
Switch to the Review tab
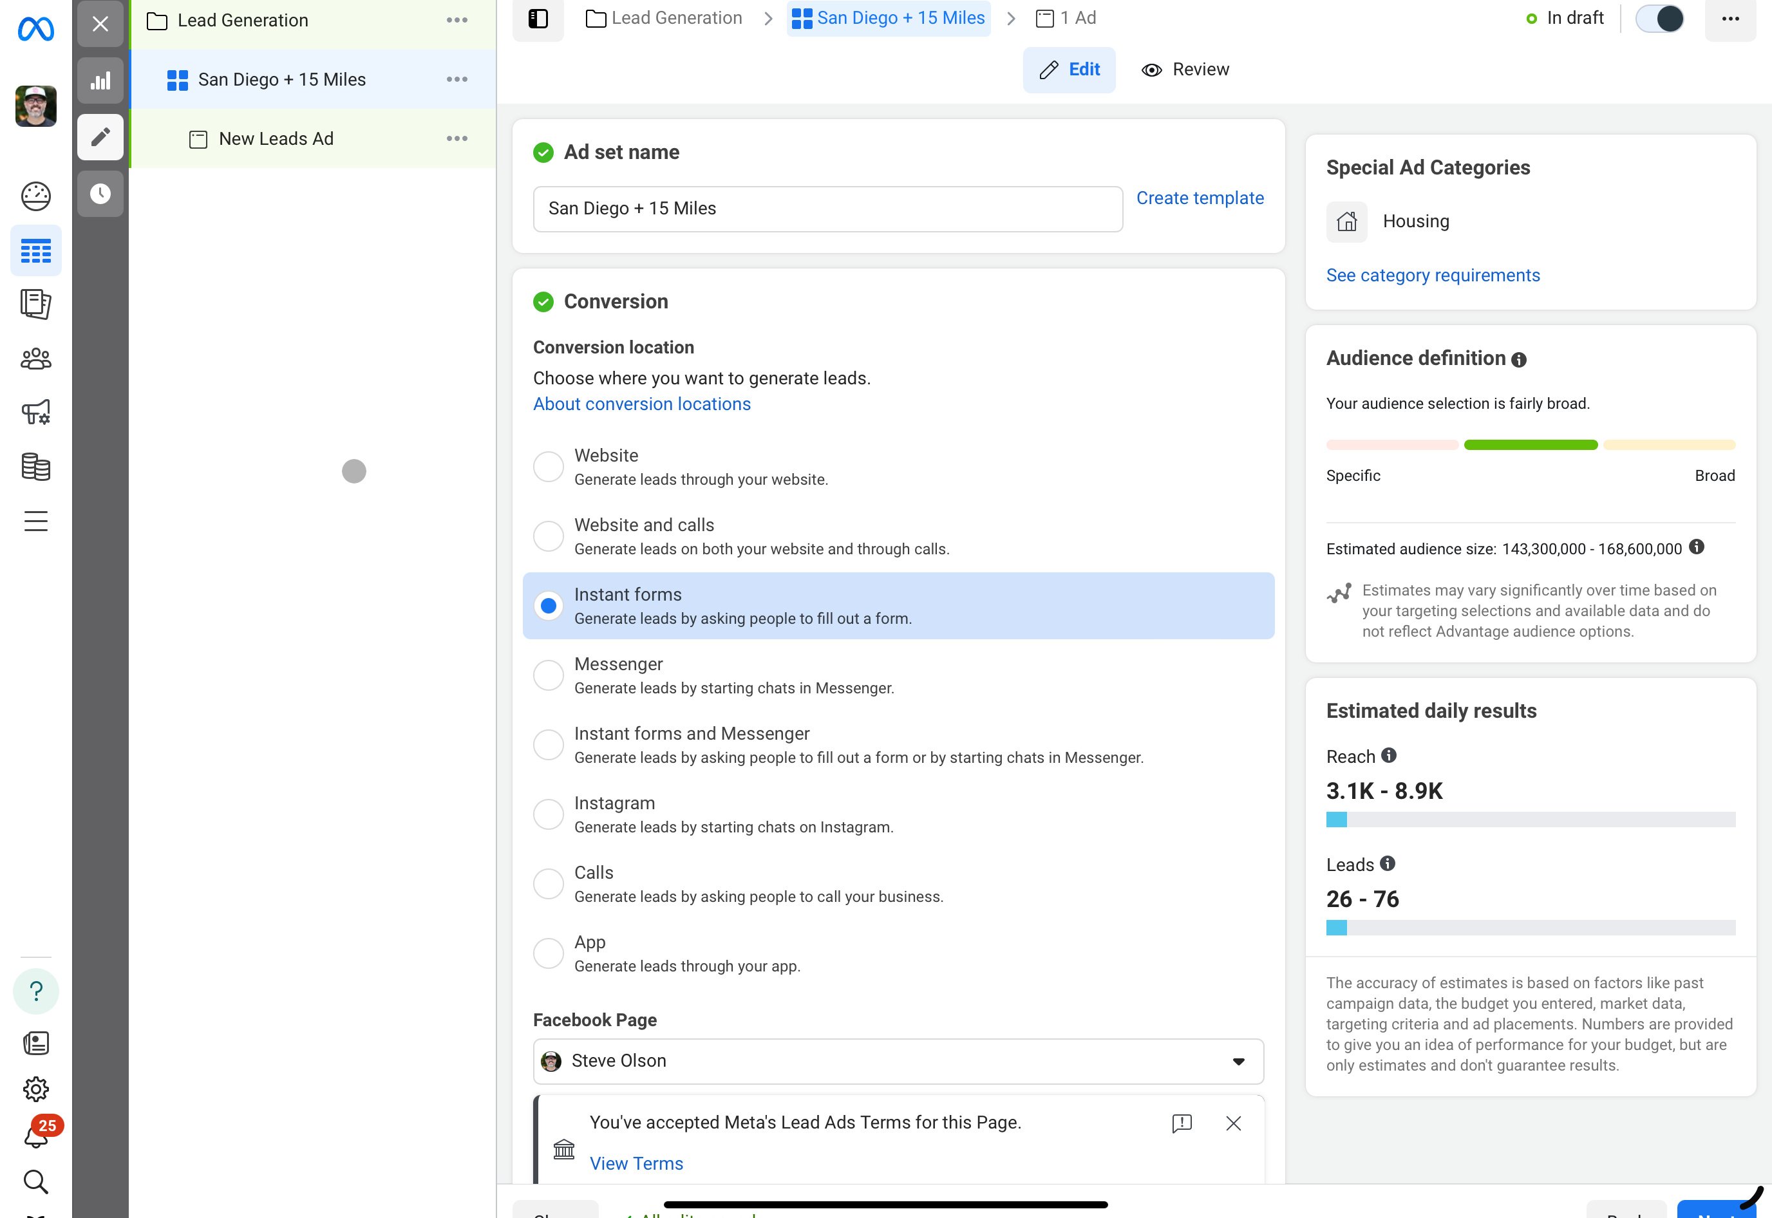click(1185, 70)
